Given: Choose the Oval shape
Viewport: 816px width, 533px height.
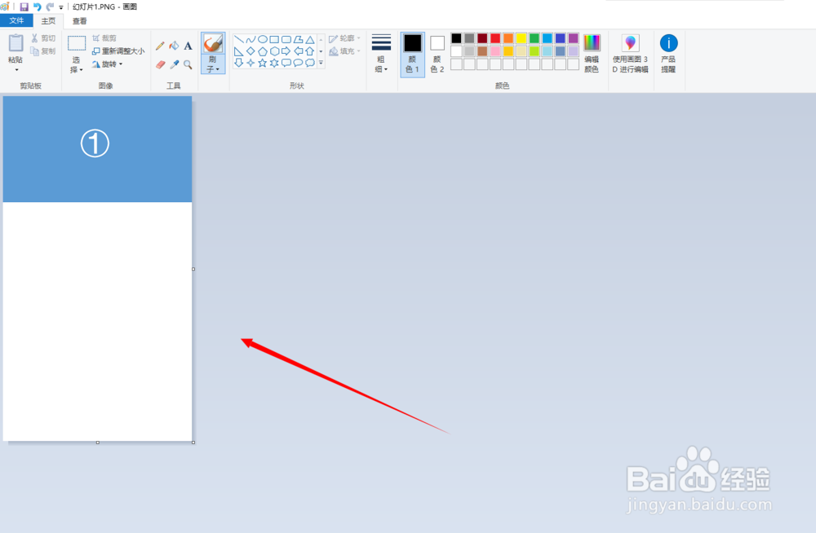Looking at the screenshot, I should pyautogui.click(x=263, y=39).
